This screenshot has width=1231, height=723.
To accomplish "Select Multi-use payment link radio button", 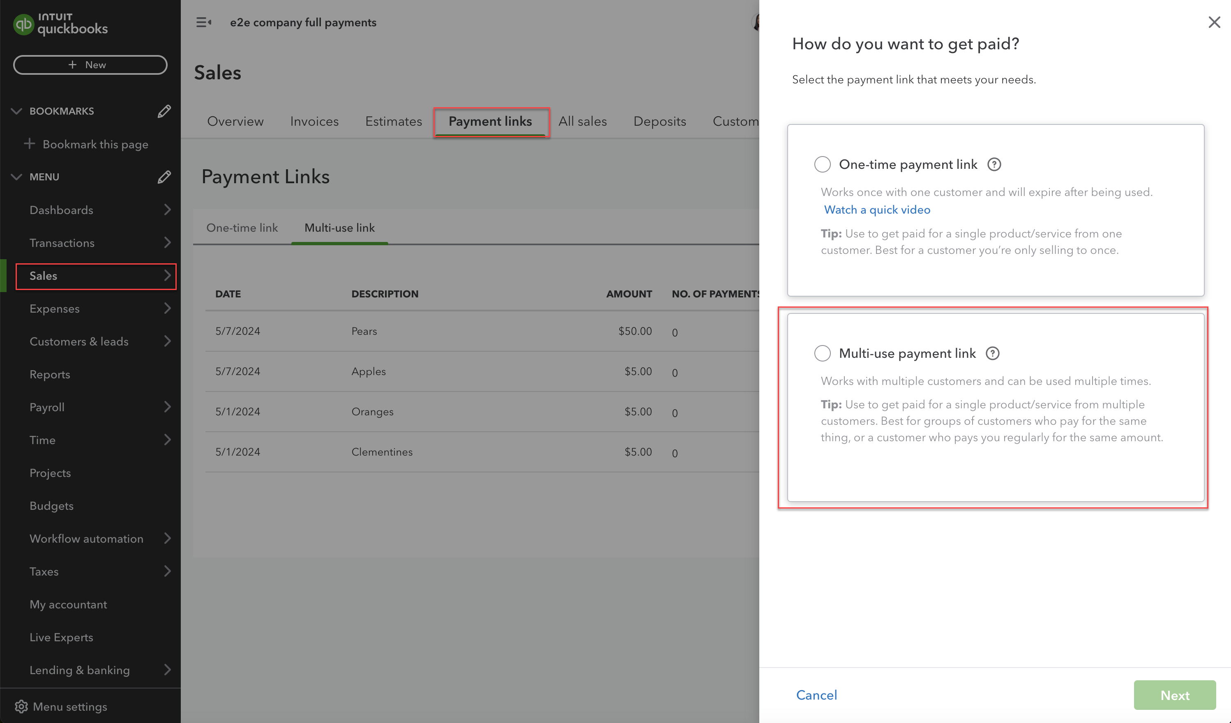I will point(823,353).
